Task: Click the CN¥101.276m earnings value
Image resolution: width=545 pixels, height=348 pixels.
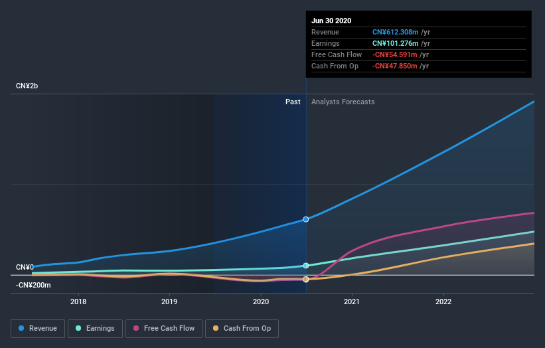Action: [395, 43]
